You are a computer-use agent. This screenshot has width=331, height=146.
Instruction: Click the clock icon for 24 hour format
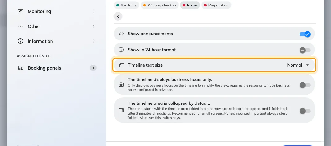point(121,50)
